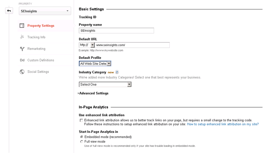Open the SEInsights property dropdown
This screenshot has width=267, height=153.
click(45, 11)
